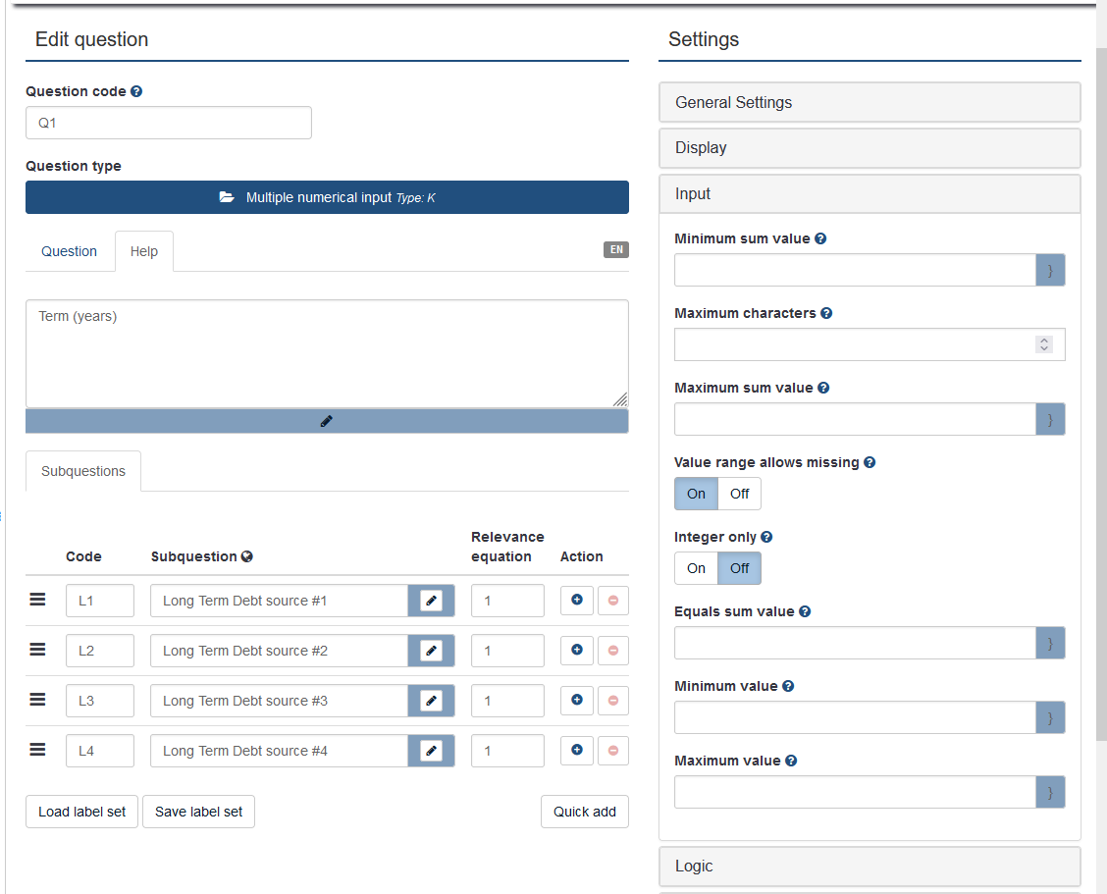Click the Maximum characters stepper arrows
Screen dimensions: 1107x894
pos(1044,344)
